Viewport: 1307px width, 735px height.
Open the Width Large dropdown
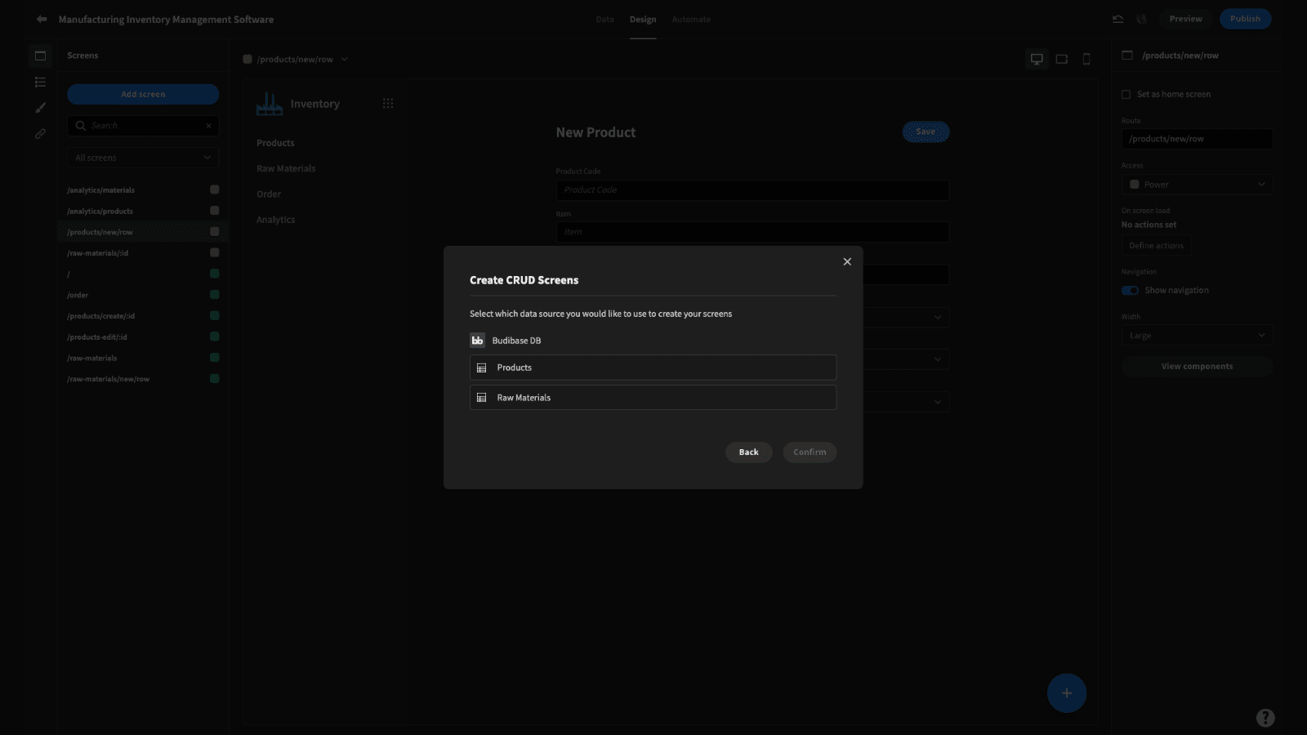[1197, 336]
